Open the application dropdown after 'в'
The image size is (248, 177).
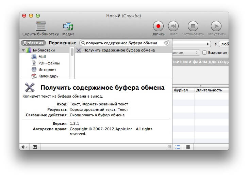pos(224,44)
